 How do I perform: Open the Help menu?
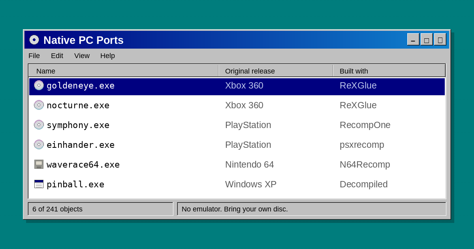[107, 56]
